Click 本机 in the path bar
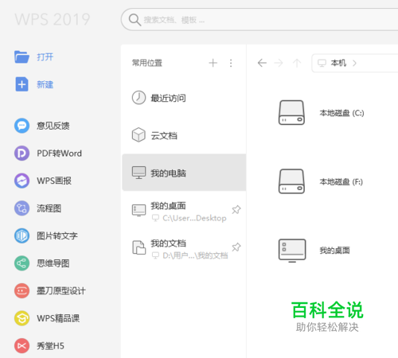Viewport: 398px width, 358px height. click(338, 63)
